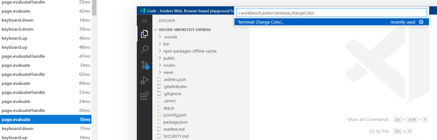The width and height of the screenshot is (437, 140).
Task: Open the Extensions view icon
Action: click(x=145, y=96)
